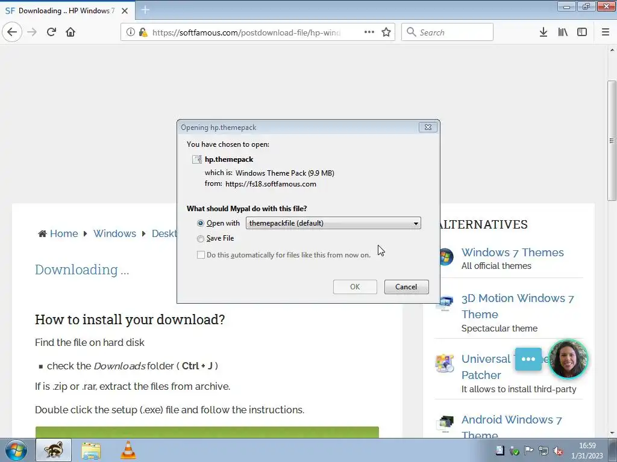Select the Save File radio option
This screenshot has width=617, height=462.
[x=201, y=238]
